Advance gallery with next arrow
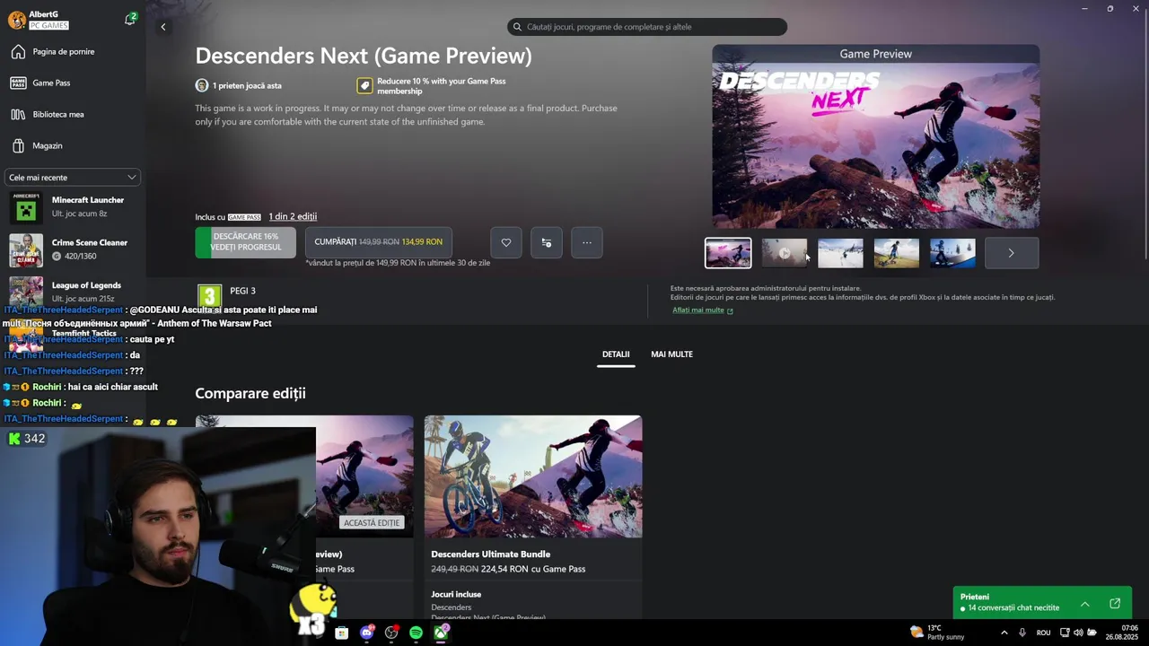The height and width of the screenshot is (646, 1149). [1012, 253]
